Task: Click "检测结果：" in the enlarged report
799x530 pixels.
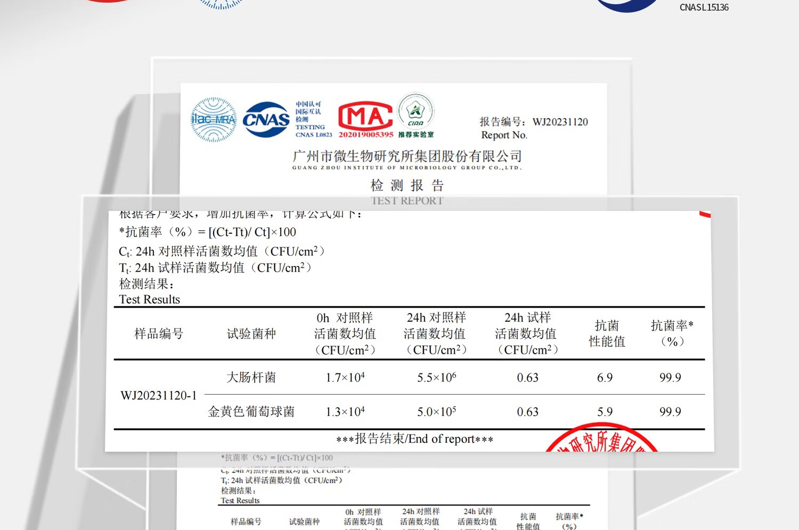Action: tap(147, 283)
